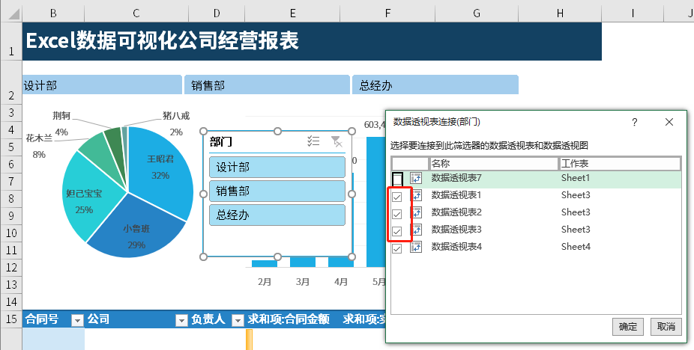Click the pivot table icon beside 数据透视表1

pos(417,196)
